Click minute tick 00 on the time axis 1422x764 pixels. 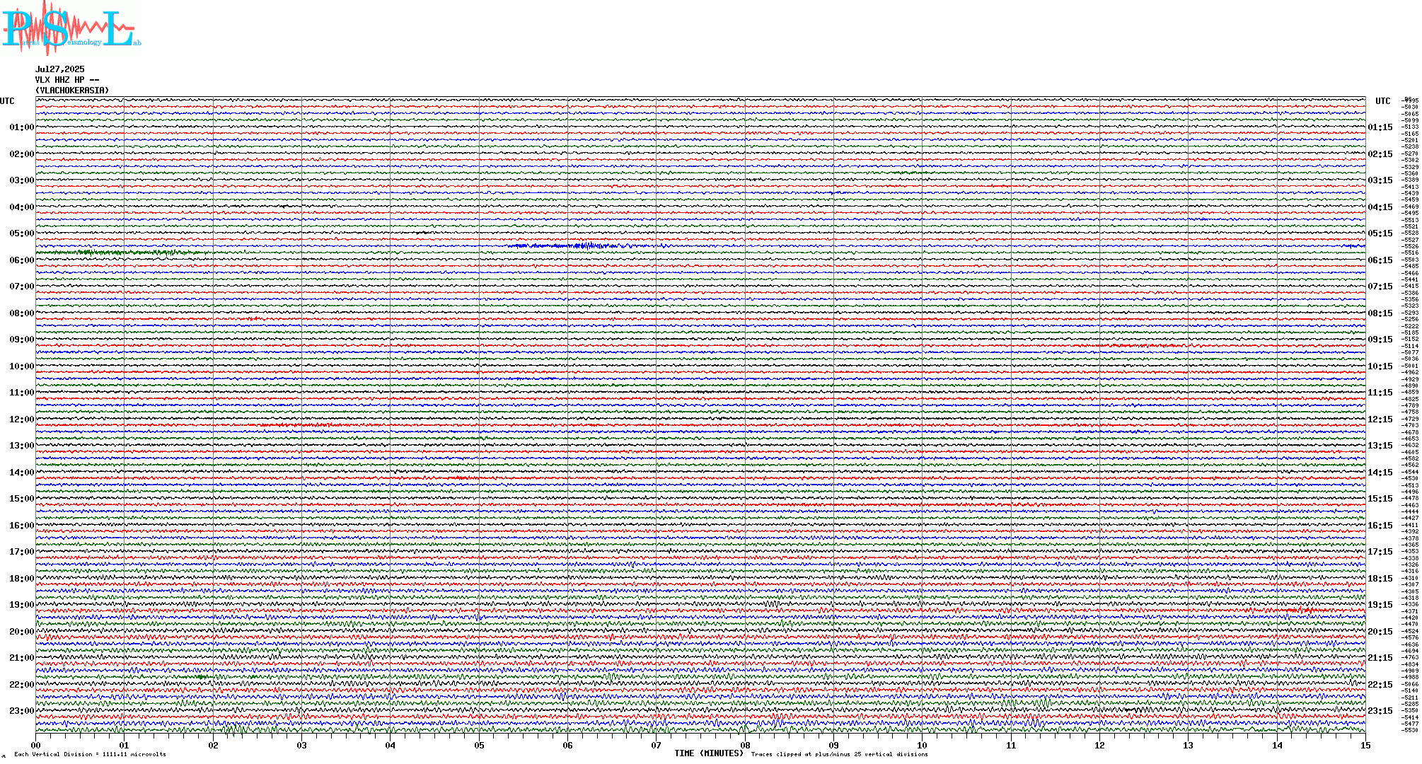[35, 745]
